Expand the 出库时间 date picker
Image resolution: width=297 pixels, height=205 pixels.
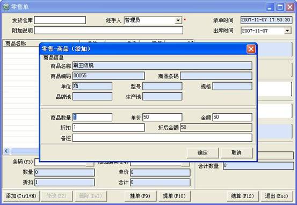coord(287,31)
